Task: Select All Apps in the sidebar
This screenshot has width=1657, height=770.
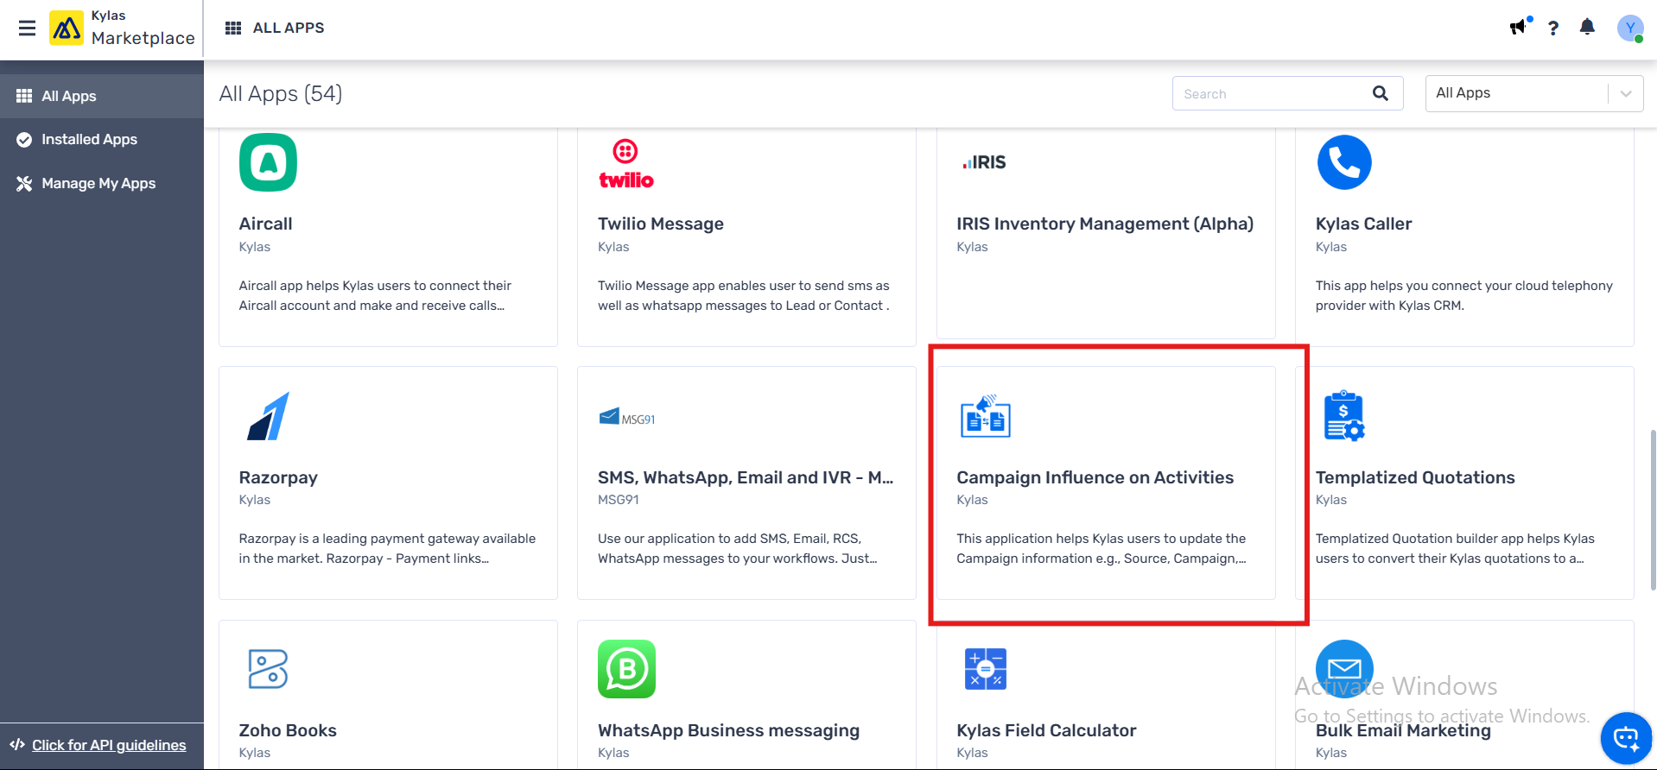Action: [102, 96]
